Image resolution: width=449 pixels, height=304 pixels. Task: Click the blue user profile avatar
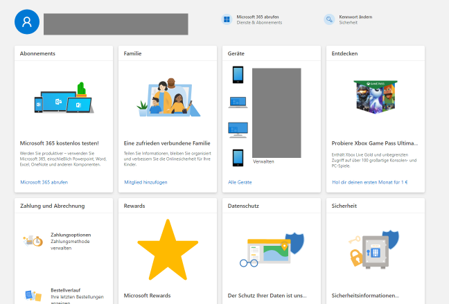[27, 21]
